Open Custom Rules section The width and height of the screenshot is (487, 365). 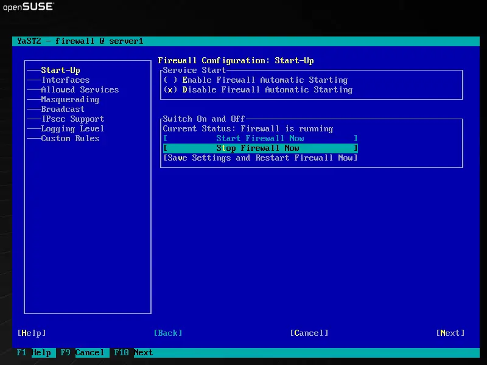[70, 139]
